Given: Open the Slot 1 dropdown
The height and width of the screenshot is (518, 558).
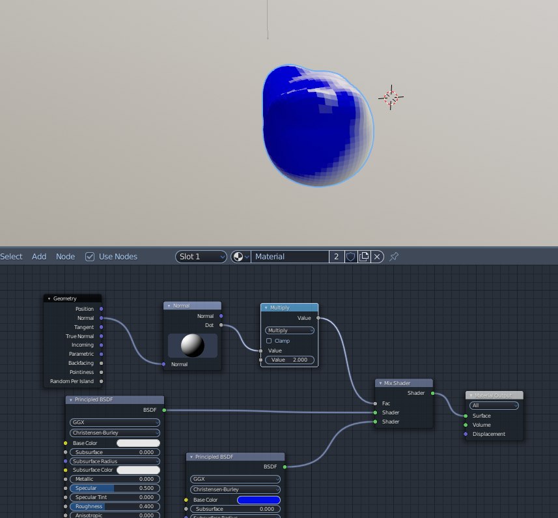Looking at the screenshot, I should 201,257.
